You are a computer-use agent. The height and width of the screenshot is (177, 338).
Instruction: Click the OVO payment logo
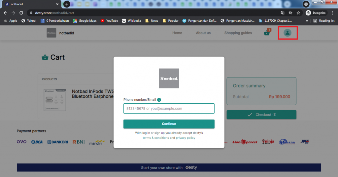coord(21,142)
